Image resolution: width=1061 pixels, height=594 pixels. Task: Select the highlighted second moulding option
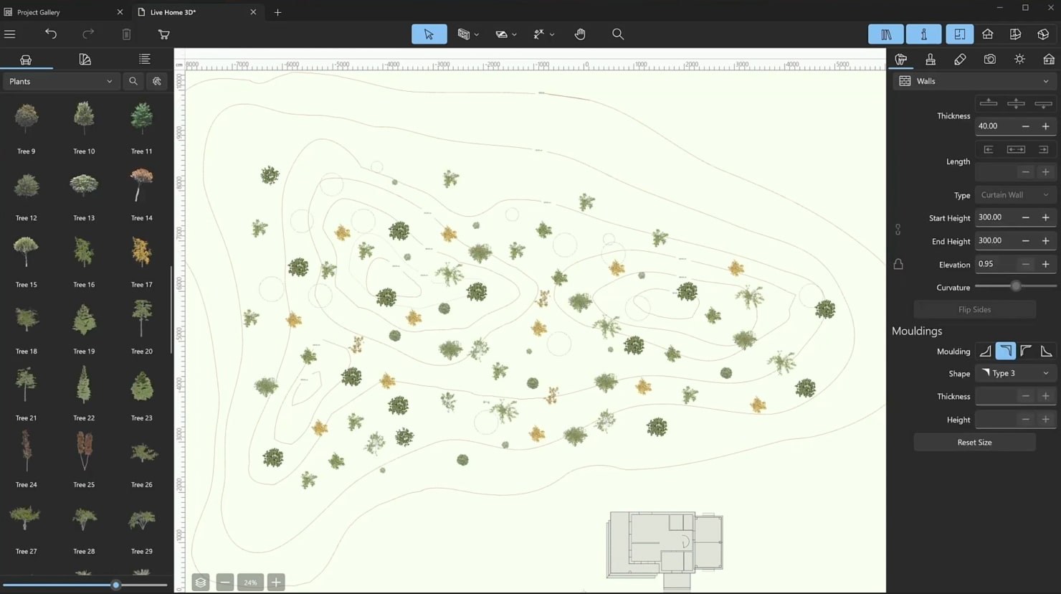click(1006, 351)
